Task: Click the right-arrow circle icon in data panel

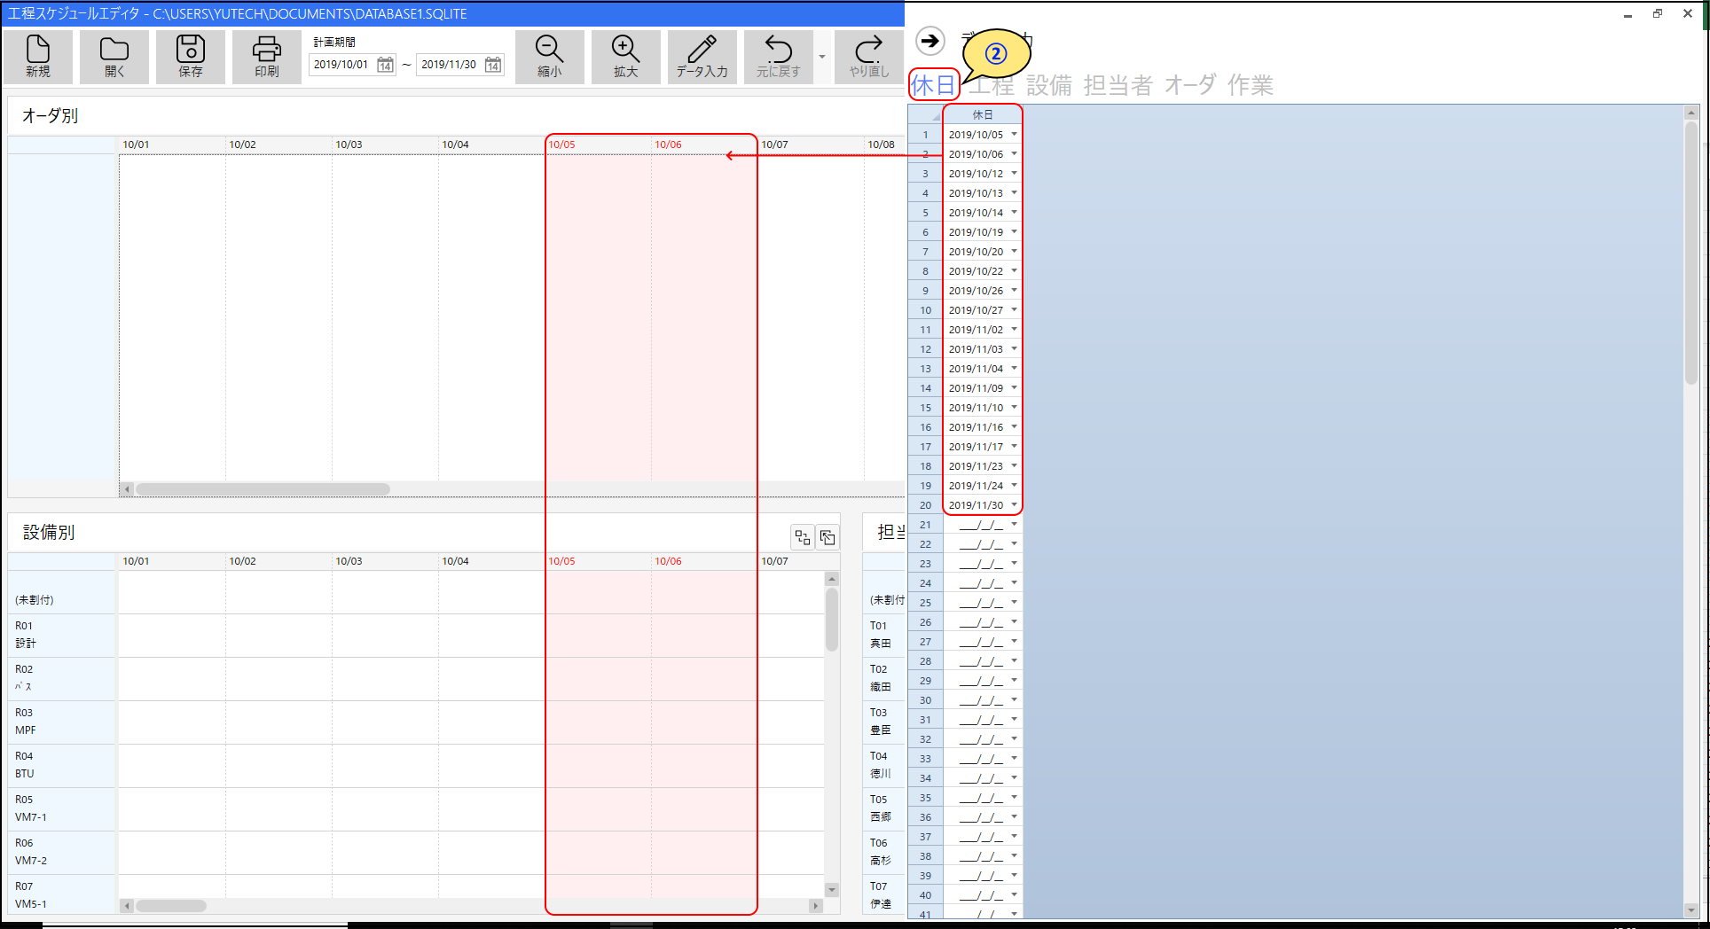Action: [930, 41]
